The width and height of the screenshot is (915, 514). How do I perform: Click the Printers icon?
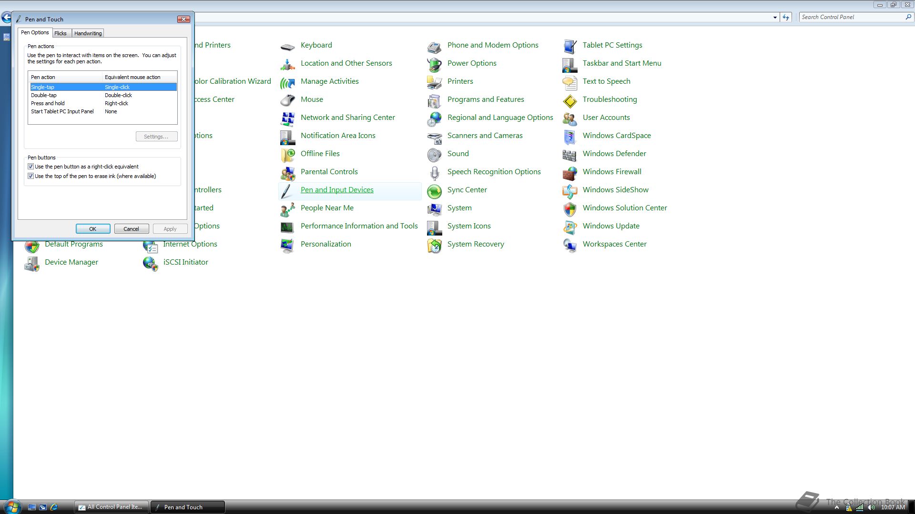pyautogui.click(x=434, y=82)
